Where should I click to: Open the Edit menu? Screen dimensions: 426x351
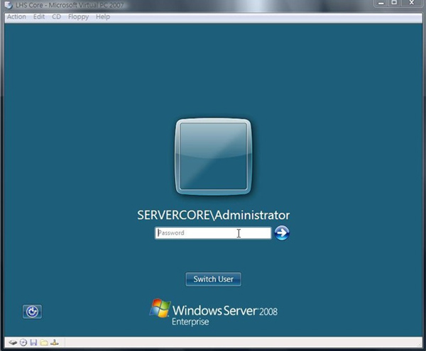[x=39, y=16]
